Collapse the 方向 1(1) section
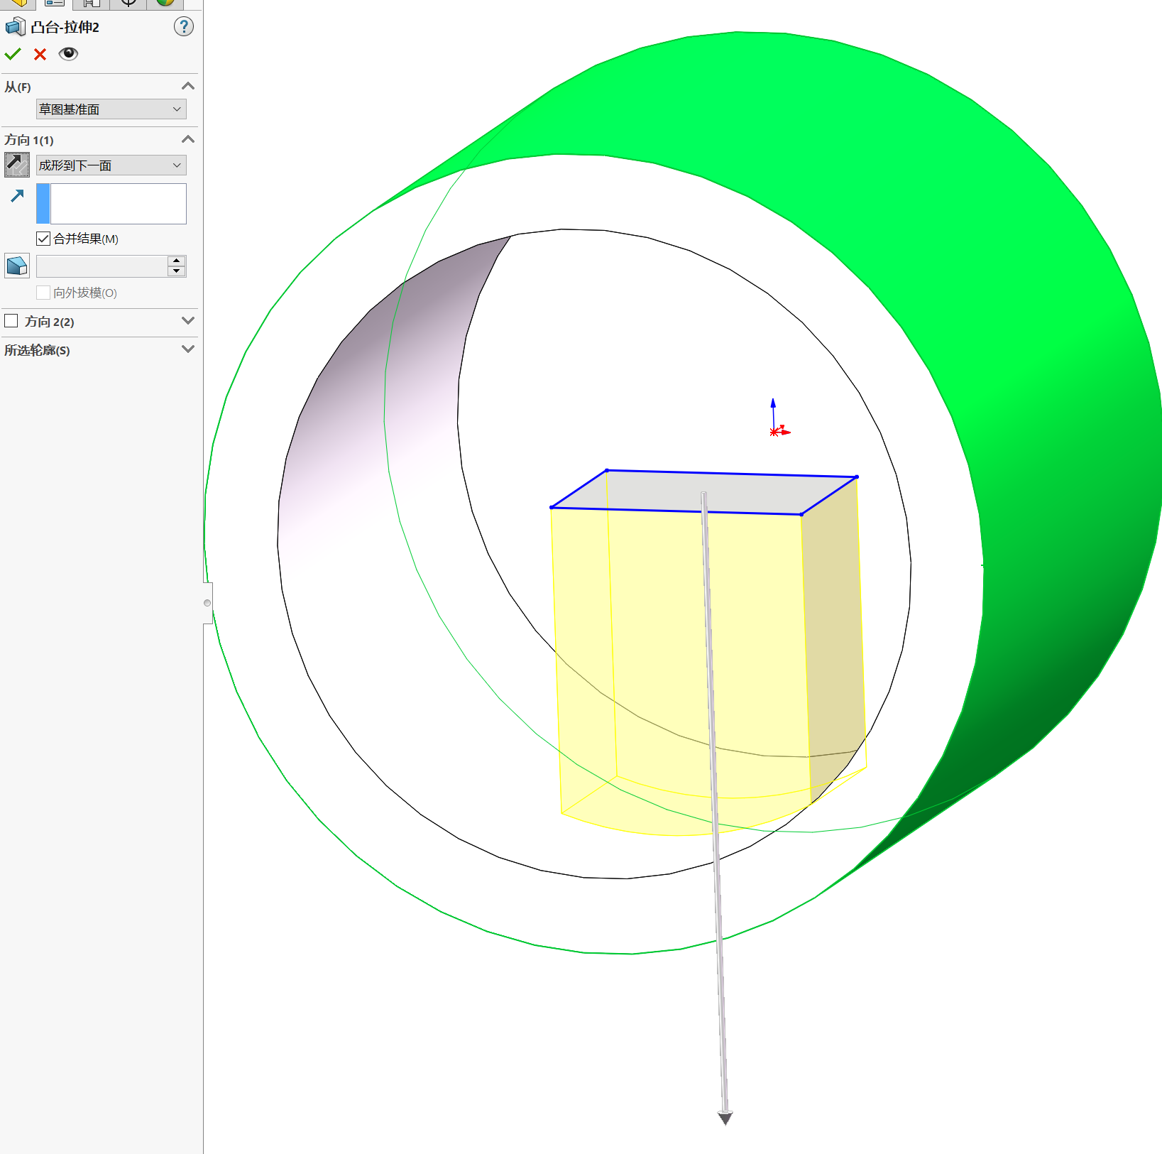Viewport: 1162px width, 1154px height. click(188, 139)
